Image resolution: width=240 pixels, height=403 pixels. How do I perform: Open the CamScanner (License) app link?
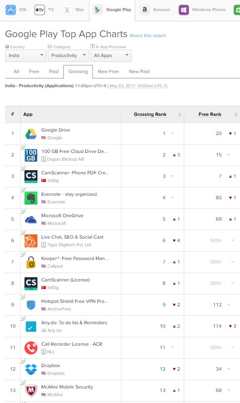pos(65,280)
